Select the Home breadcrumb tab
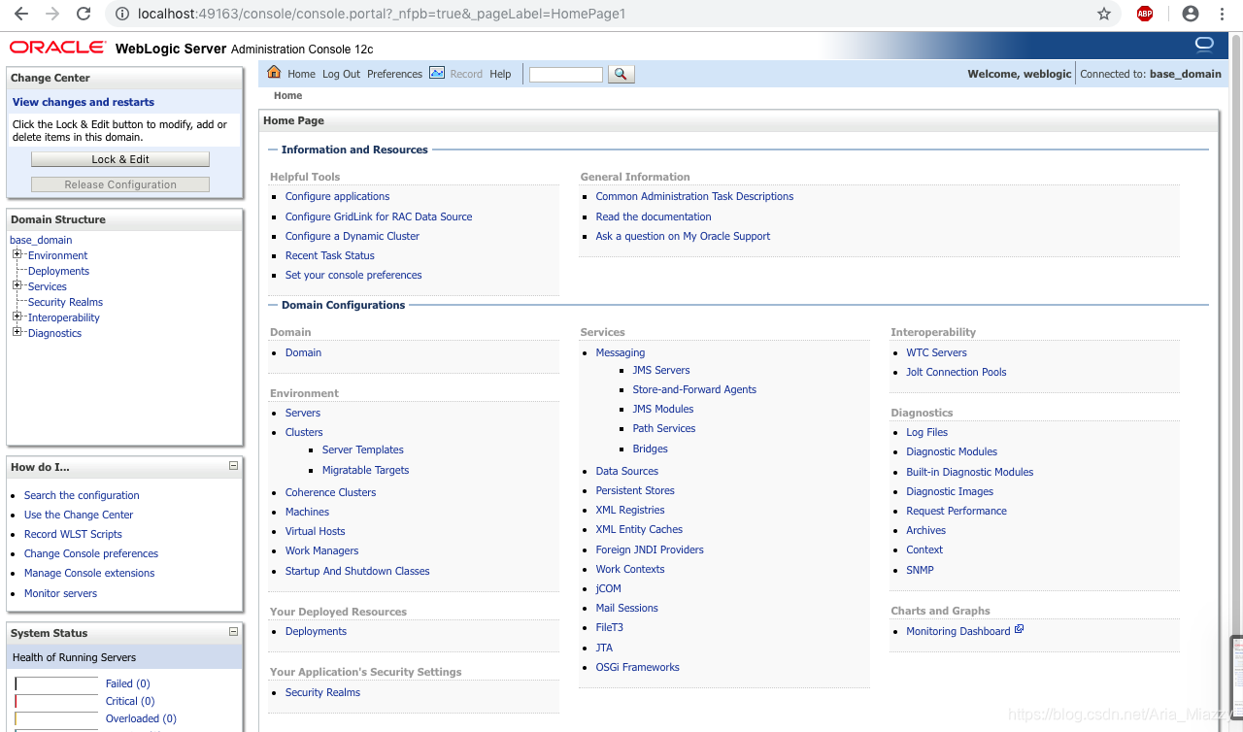The height and width of the screenshot is (732, 1243). (x=287, y=95)
